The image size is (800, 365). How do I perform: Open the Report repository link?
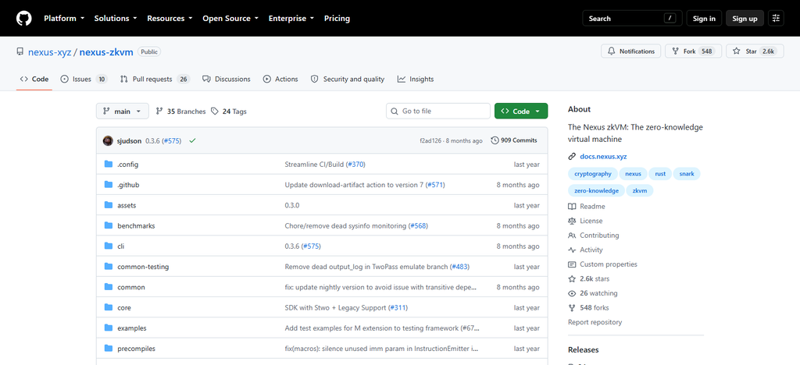coord(595,322)
